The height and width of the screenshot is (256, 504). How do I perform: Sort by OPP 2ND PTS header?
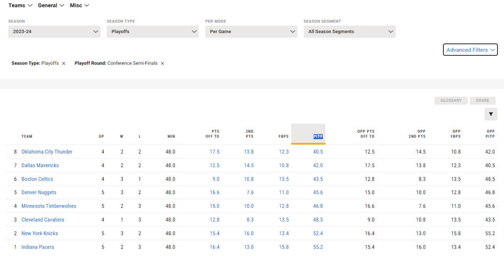point(417,134)
